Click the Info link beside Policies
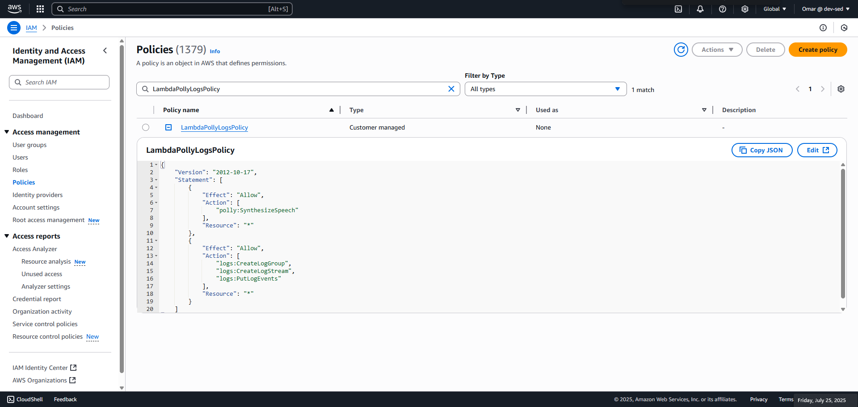Screen dimensions: 858x407 coord(215,51)
